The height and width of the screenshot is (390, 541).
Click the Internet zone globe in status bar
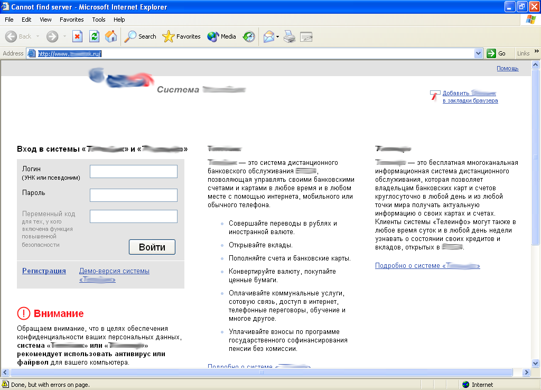(466, 385)
